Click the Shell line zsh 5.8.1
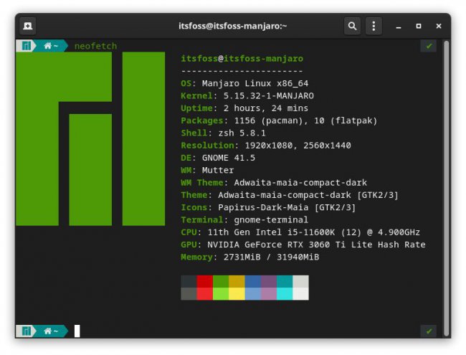466x355 pixels. point(223,133)
